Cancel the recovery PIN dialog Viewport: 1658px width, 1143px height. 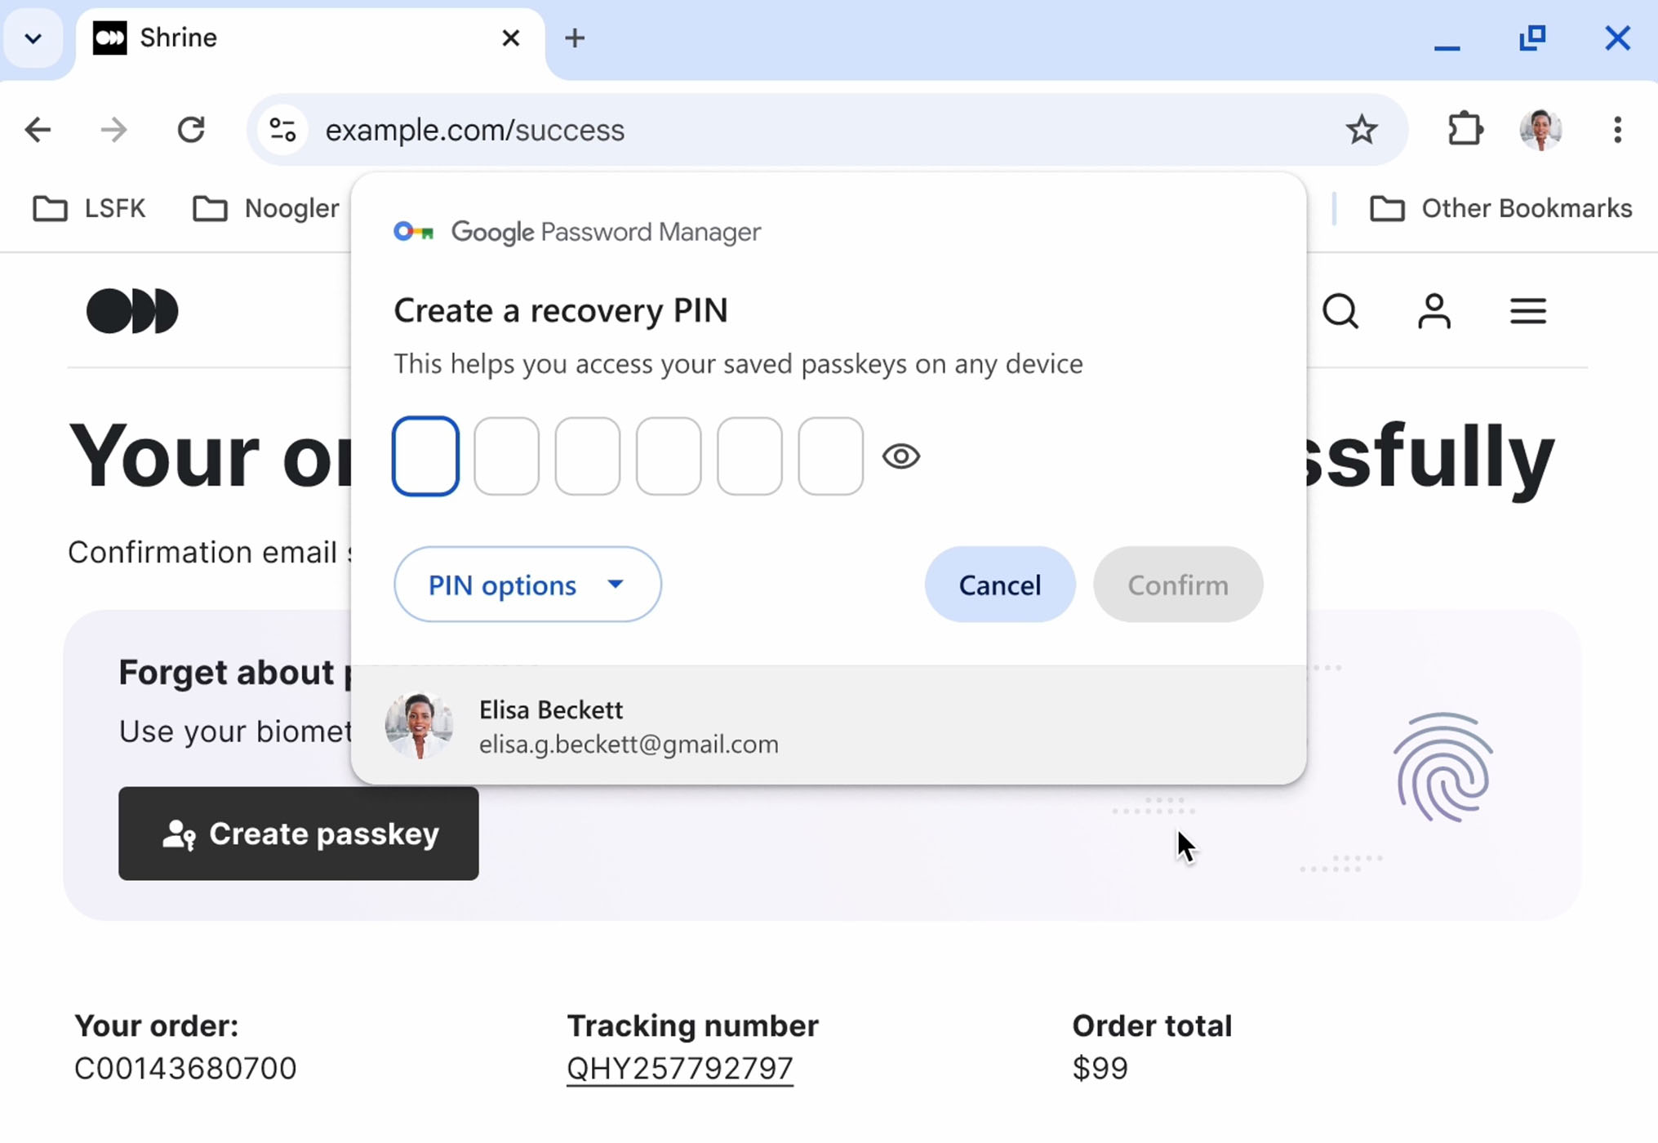tap(999, 585)
